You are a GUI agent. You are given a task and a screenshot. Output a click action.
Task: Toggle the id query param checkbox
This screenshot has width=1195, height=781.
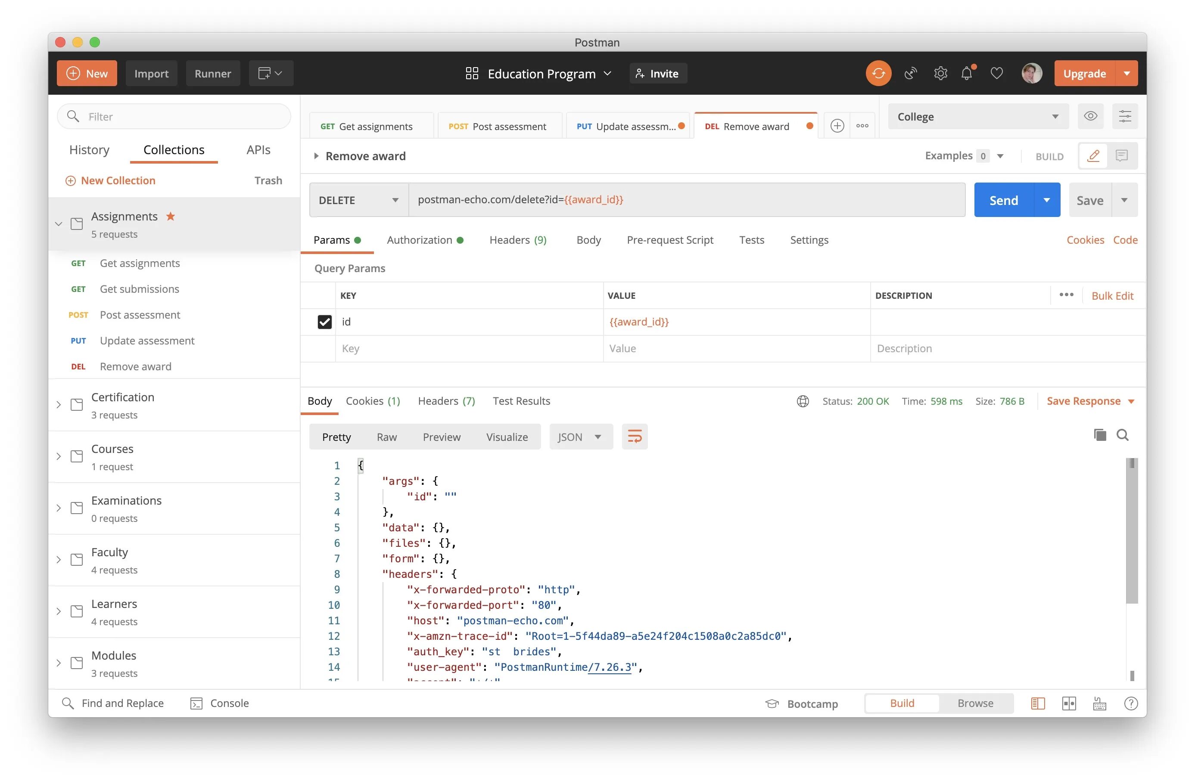(324, 321)
